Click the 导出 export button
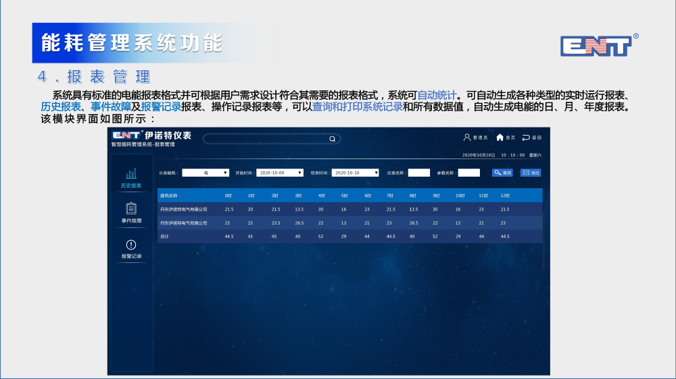This screenshot has height=379, width=676. pyautogui.click(x=531, y=173)
